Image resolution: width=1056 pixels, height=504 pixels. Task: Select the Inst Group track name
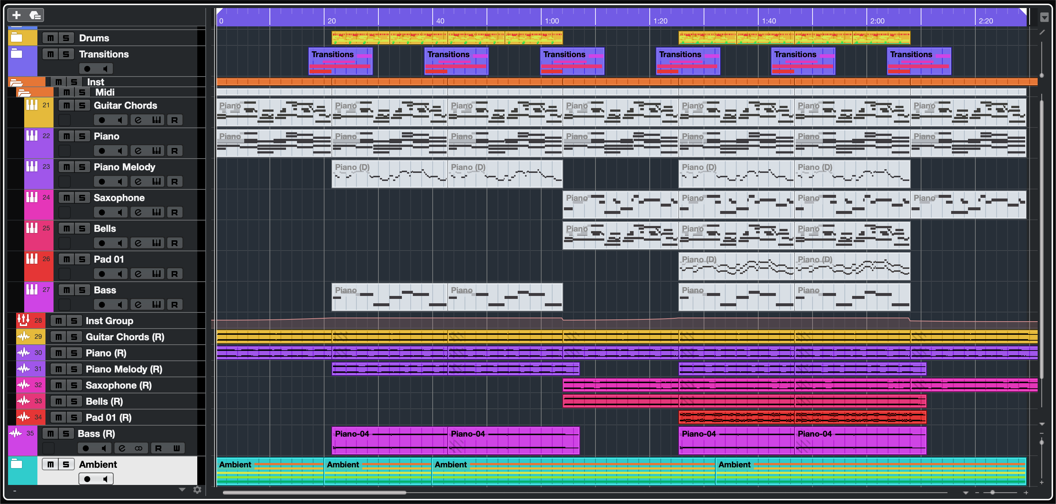[x=109, y=320]
